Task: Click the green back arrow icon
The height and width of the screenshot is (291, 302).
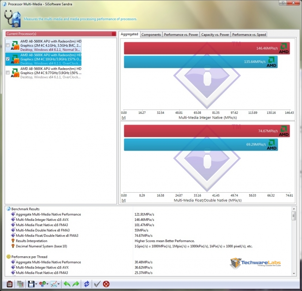Action: point(67,284)
